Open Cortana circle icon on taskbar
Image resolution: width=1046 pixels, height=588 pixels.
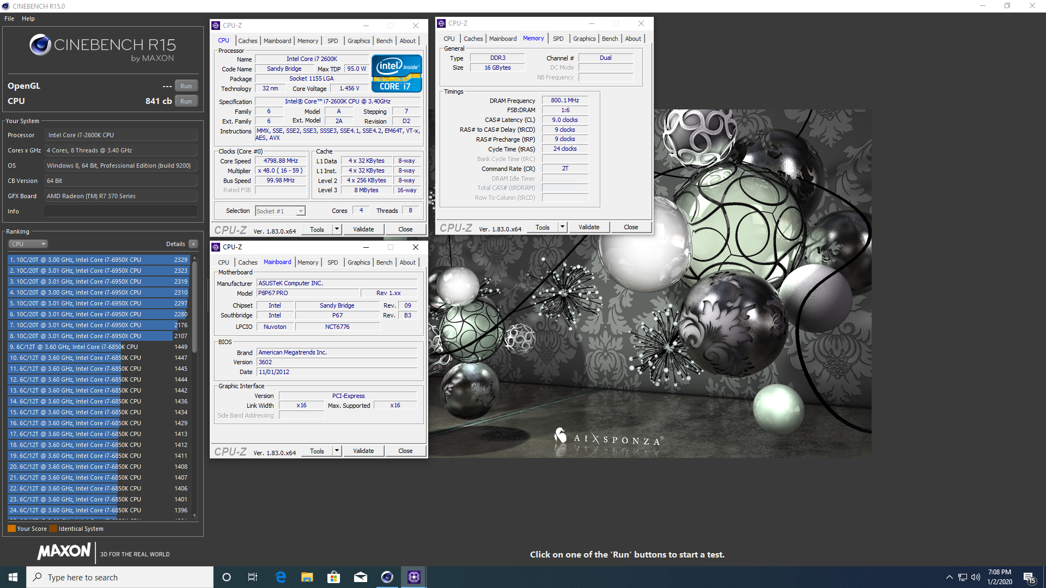pyautogui.click(x=227, y=577)
